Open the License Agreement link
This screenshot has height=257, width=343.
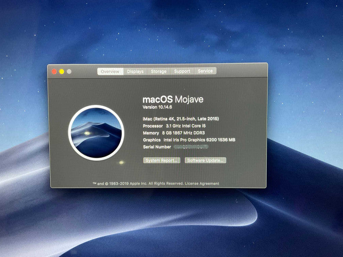coord(202,184)
